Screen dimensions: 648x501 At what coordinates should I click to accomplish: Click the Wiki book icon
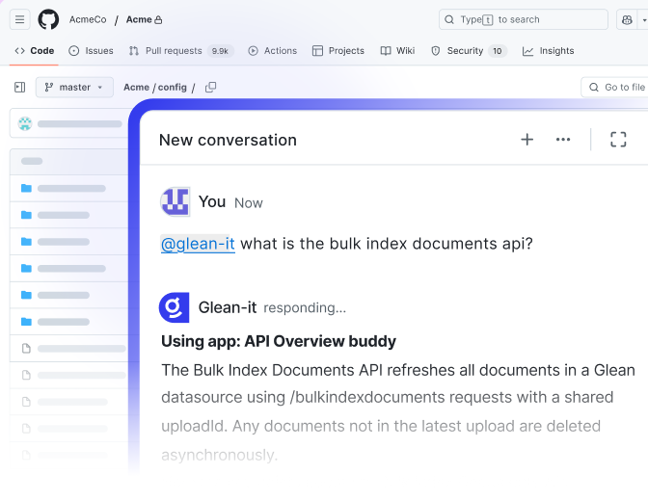coord(386,51)
